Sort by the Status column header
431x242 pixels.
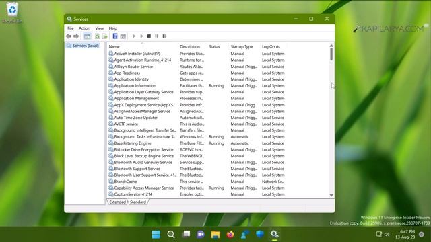click(218, 46)
